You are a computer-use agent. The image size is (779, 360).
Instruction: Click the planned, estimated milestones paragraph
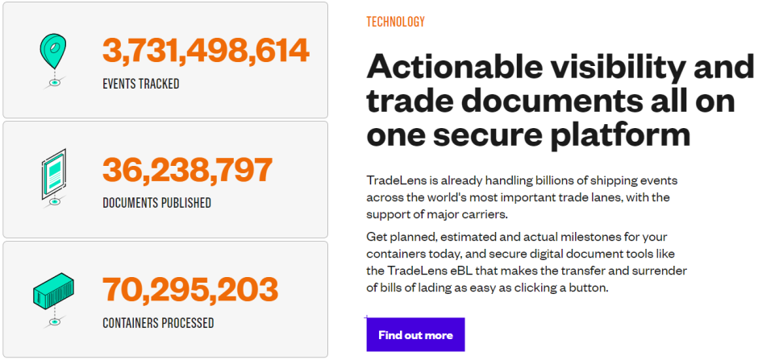[527, 261]
